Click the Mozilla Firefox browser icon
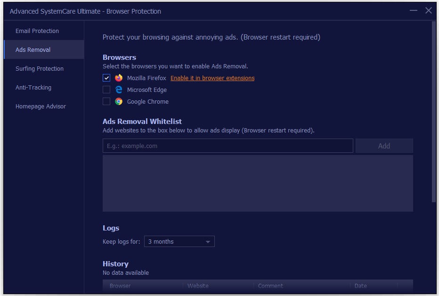Image resolution: width=439 pixels, height=296 pixels. point(119,78)
